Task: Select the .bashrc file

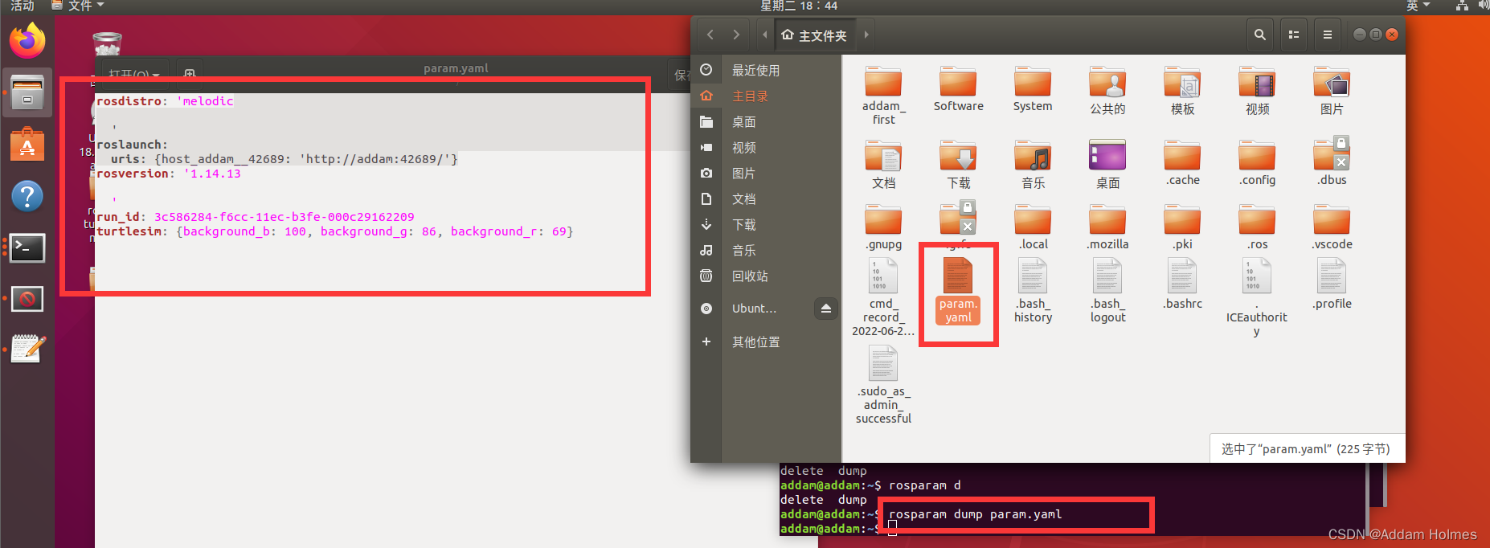Action: (1182, 284)
